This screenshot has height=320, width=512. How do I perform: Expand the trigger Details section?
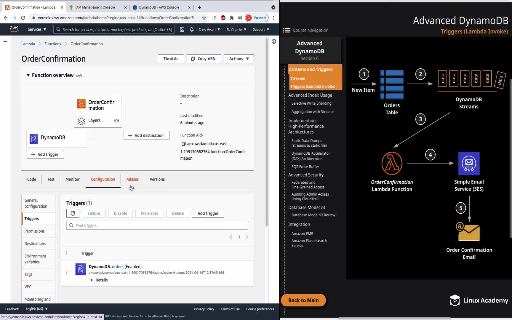pos(99,280)
